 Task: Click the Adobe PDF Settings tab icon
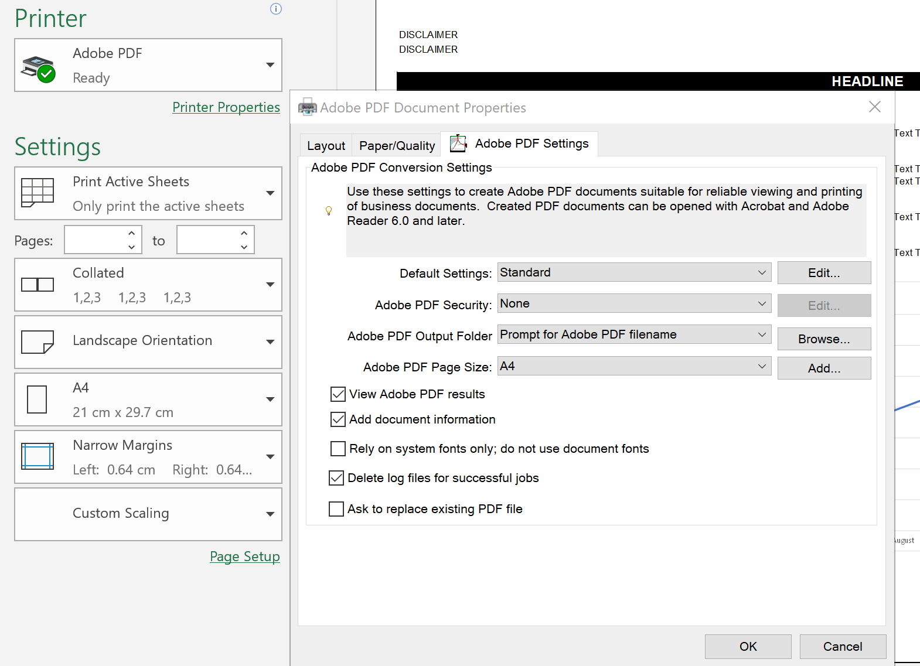pos(458,144)
